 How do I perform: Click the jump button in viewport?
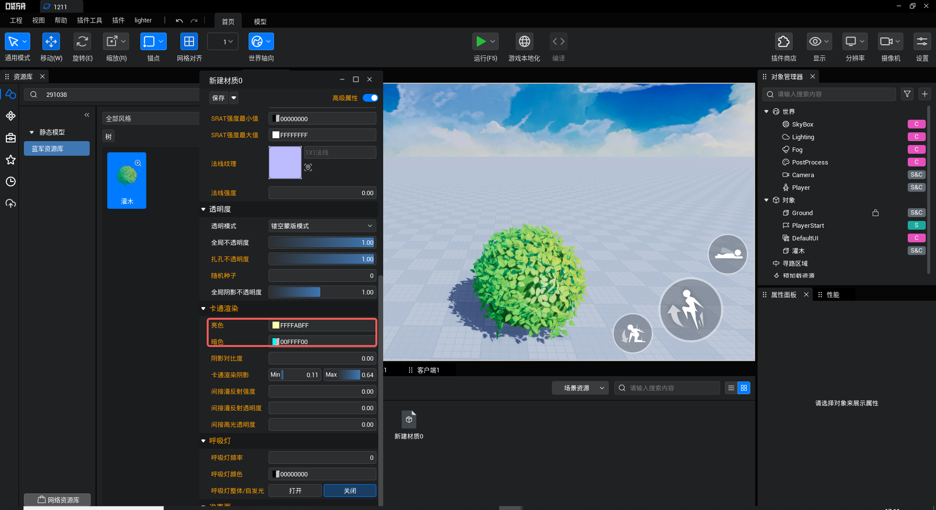coord(690,310)
